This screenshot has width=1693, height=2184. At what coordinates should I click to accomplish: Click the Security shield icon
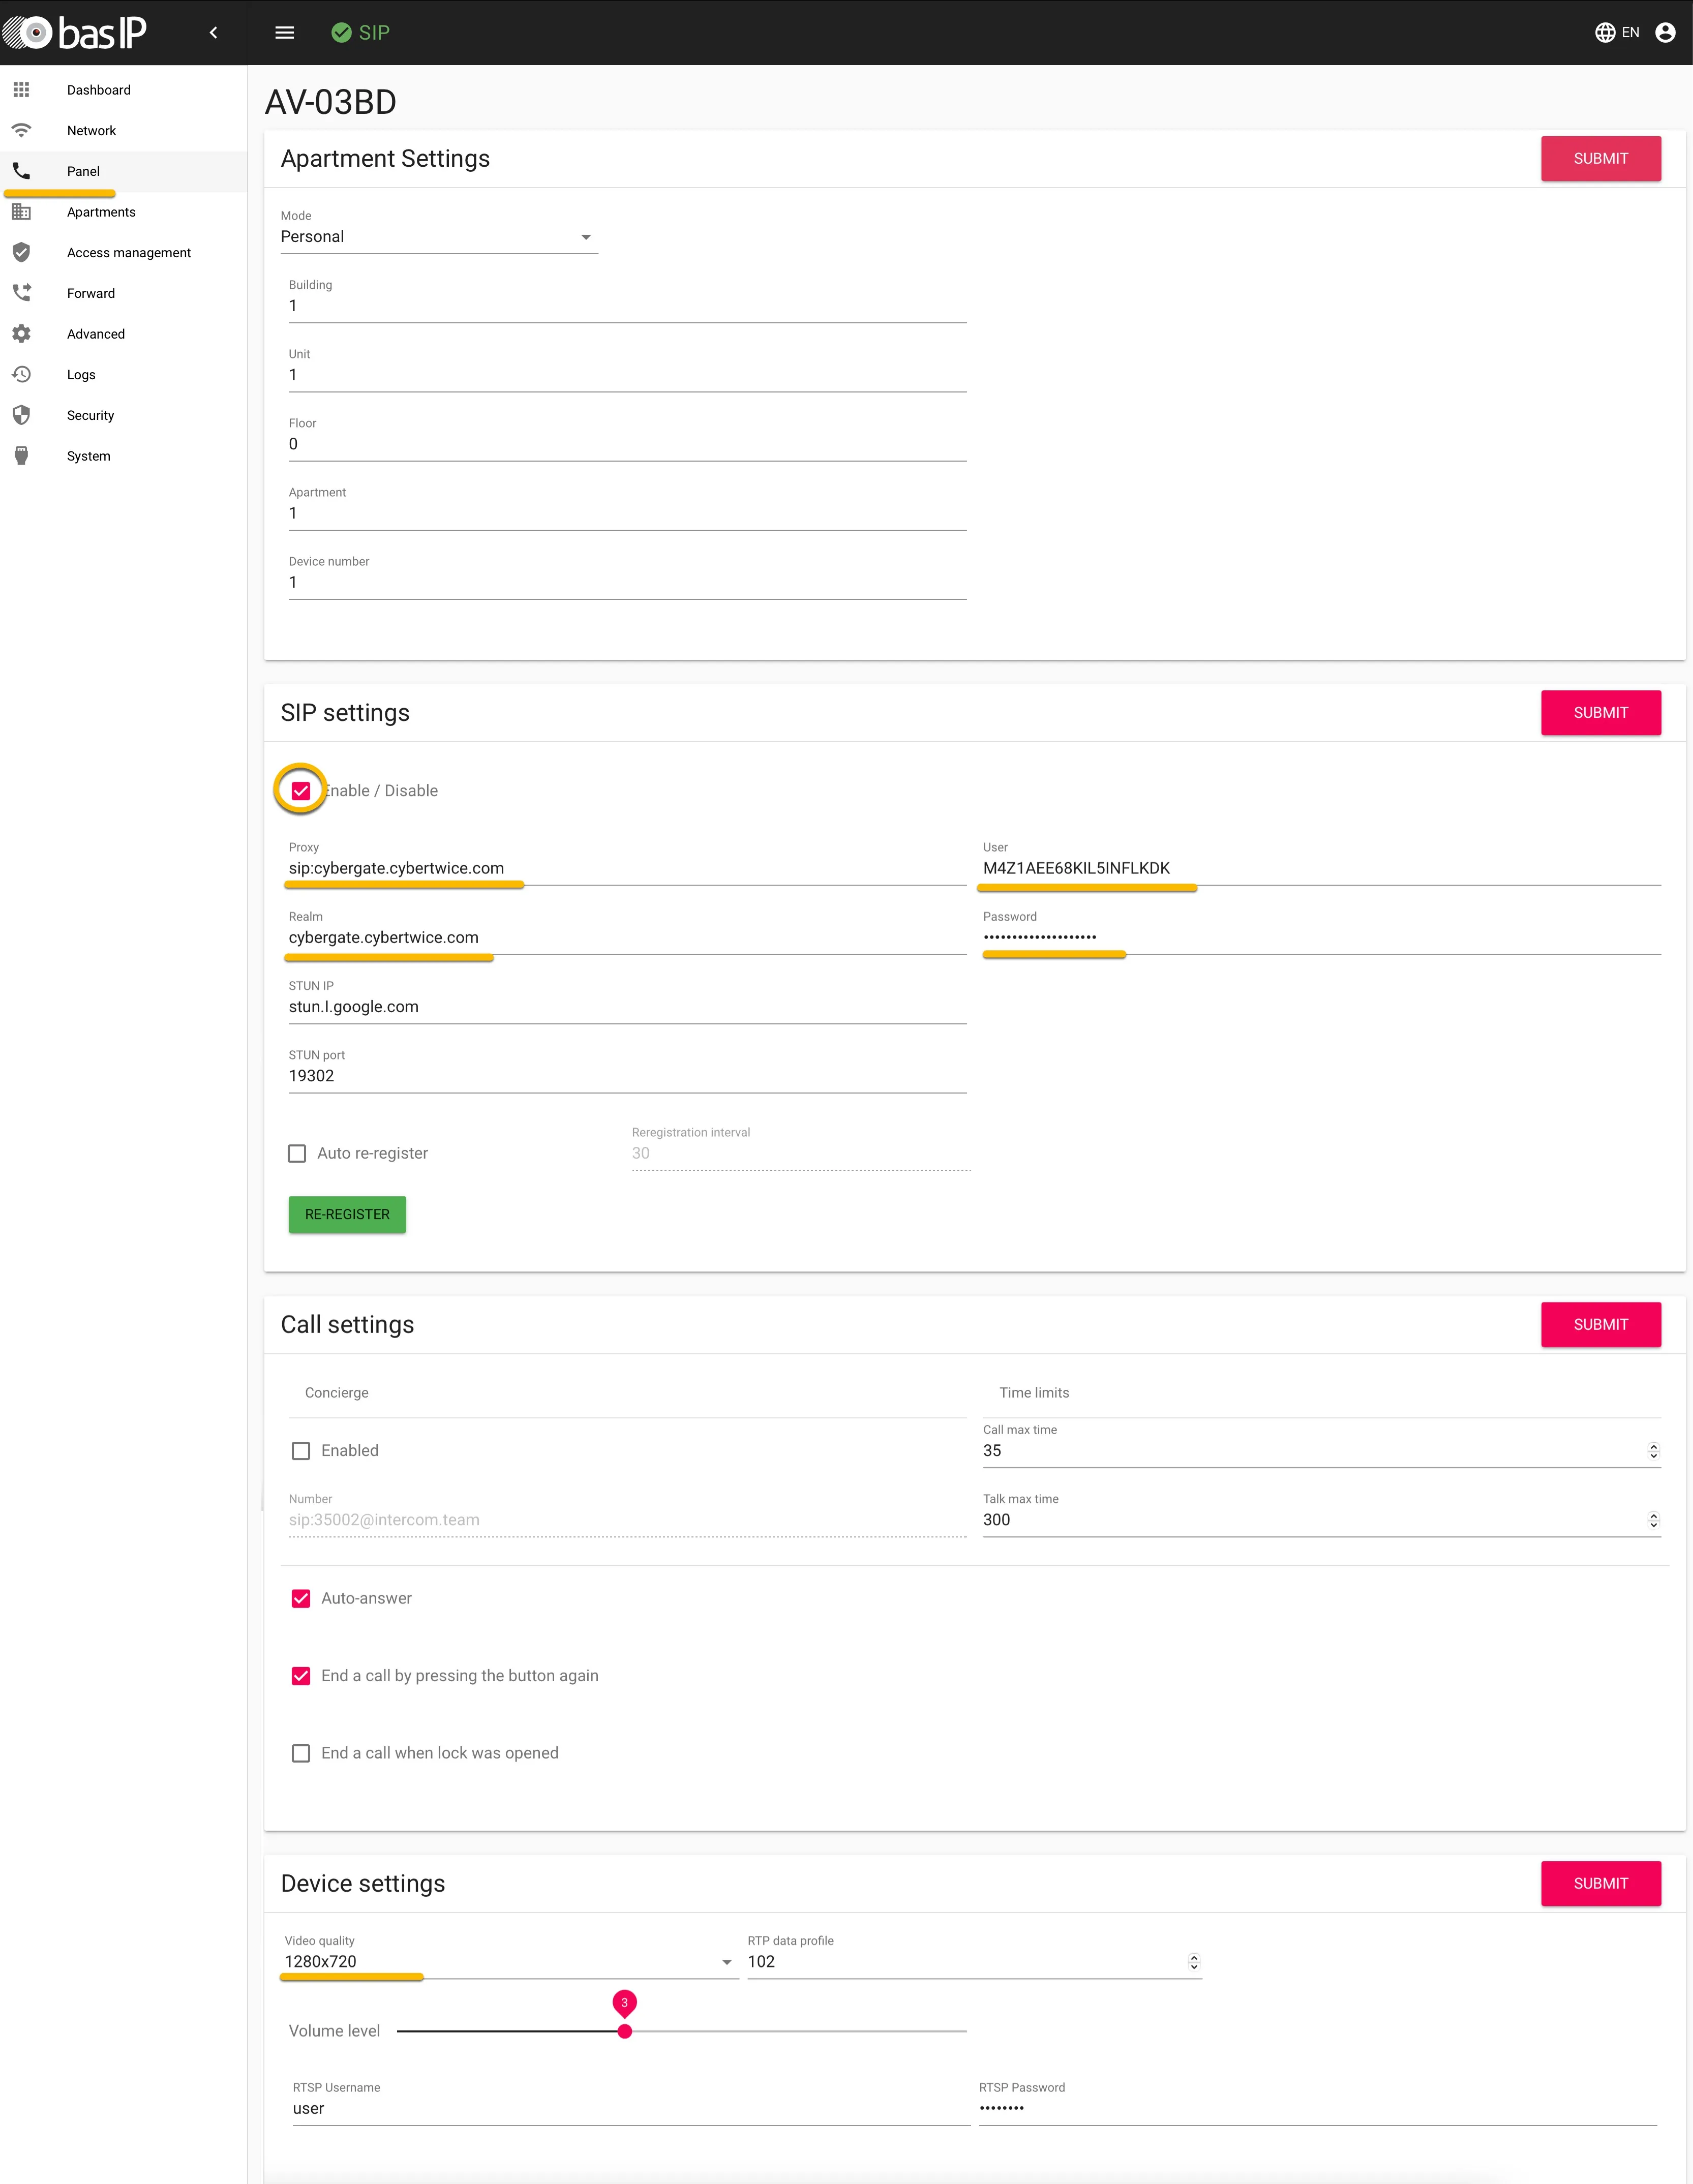[21, 415]
